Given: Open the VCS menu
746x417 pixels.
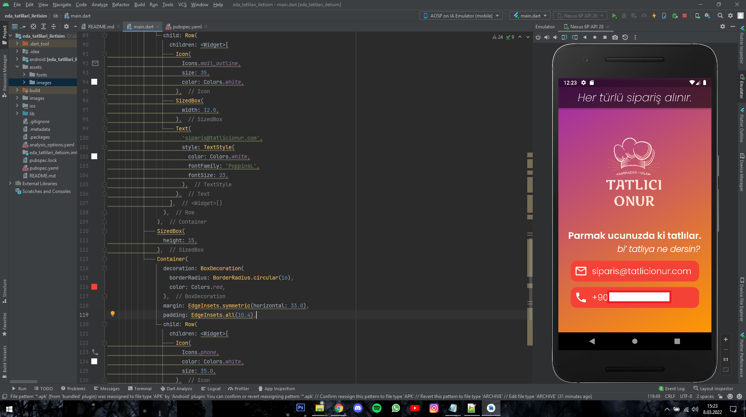Looking at the screenshot, I should point(182,5).
